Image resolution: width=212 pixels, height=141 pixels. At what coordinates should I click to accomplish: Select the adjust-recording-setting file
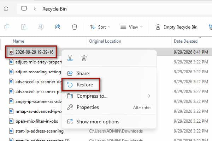coord(38,72)
